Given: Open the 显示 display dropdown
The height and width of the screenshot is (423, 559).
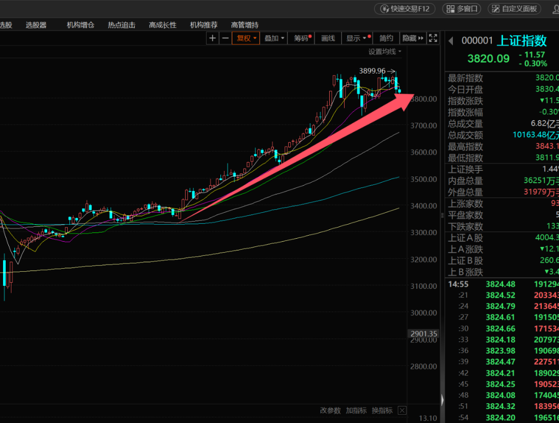Looking at the screenshot, I should [x=357, y=38].
